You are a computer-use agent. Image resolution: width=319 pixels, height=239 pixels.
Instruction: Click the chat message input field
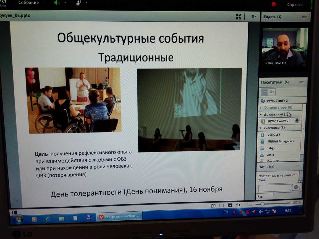click(274, 188)
